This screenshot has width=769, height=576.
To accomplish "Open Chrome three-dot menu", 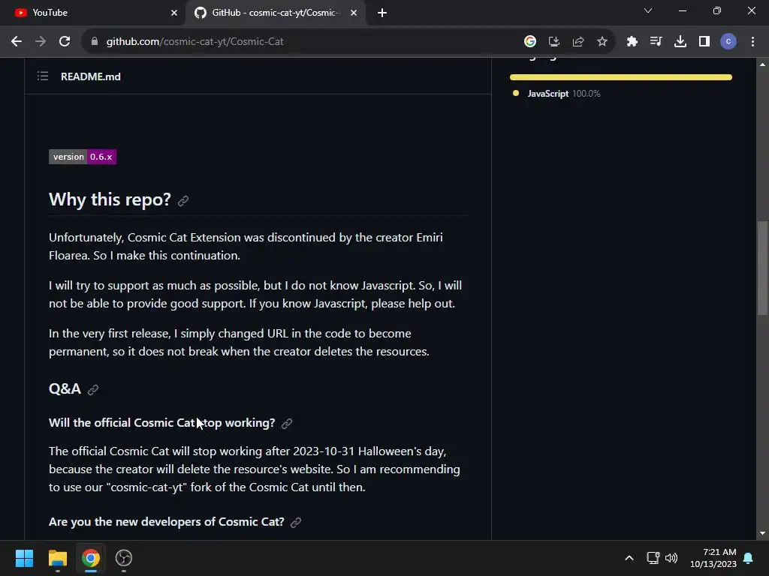I will pyautogui.click(x=752, y=42).
